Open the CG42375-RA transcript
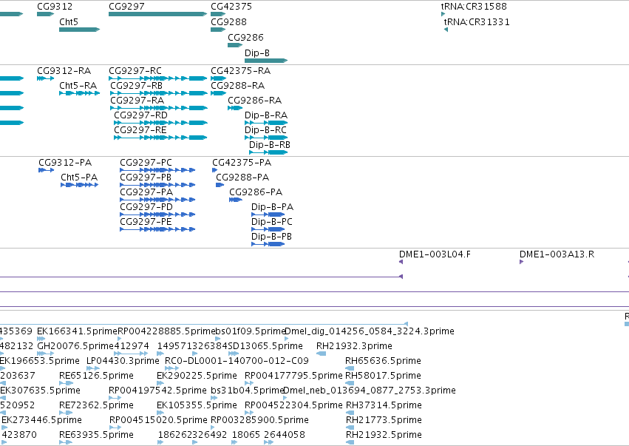 [x=218, y=78]
